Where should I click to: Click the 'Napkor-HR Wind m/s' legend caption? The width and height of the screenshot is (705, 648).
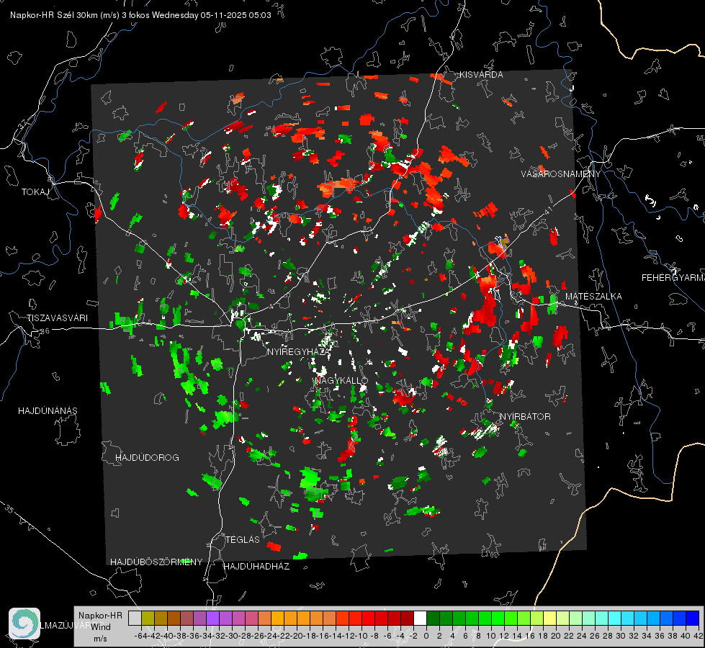click(100, 627)
